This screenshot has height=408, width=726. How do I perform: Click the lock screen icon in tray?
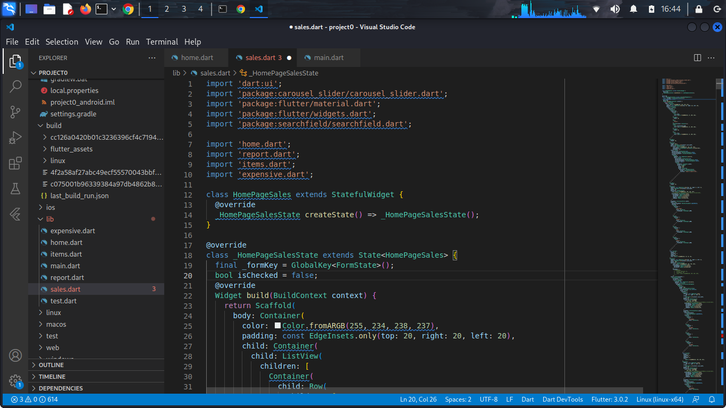pos(698,9)
